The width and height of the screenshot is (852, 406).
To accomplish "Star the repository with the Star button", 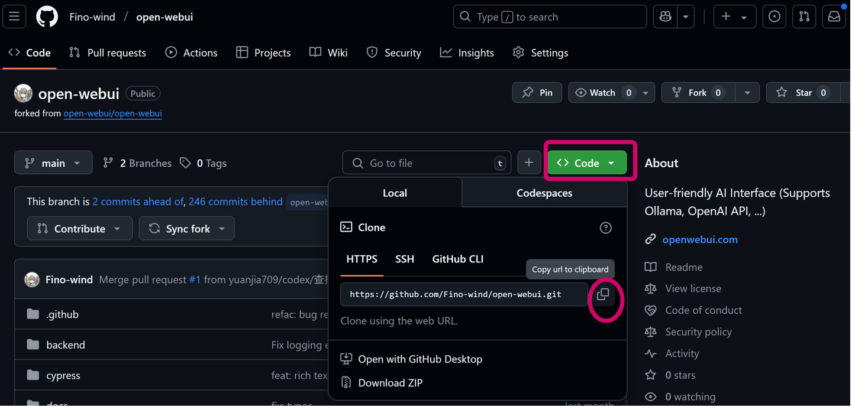I will point(803,93).
